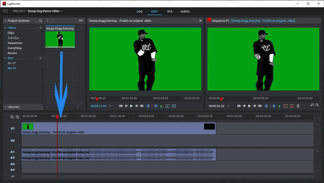The height and width of the screenshot is (183, 324).
Task: Search project contents with magnifier icon
Action: click(x=40, y=21)
